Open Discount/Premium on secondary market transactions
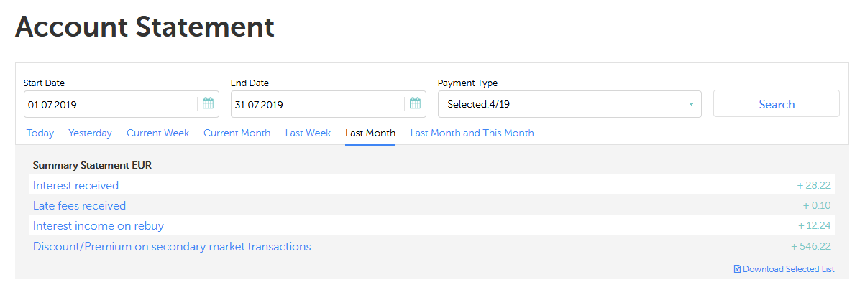Image resolution: width=865 pixels, height=300 pixels. click(x=172, y=247)
